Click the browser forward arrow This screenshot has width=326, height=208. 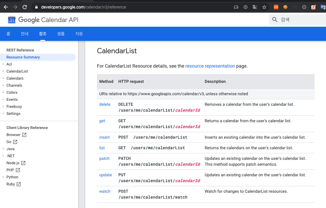[15, 7]
